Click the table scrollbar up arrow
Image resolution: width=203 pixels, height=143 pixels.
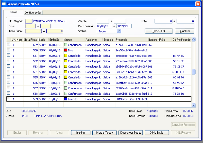(x=194, y=39)
